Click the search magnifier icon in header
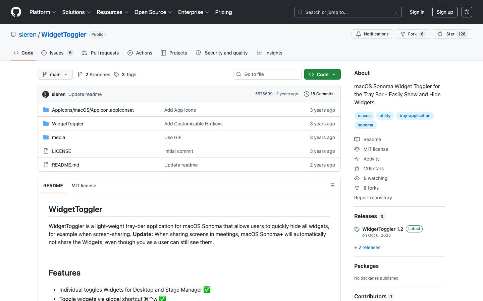The width and height of the screenshot is (483, 301). click(x=300, y=12)
